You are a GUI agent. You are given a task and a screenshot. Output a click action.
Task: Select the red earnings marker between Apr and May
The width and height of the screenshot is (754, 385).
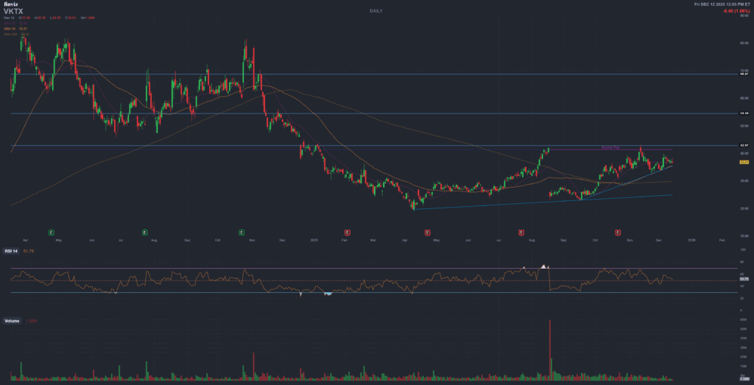(x=428, y=231)
